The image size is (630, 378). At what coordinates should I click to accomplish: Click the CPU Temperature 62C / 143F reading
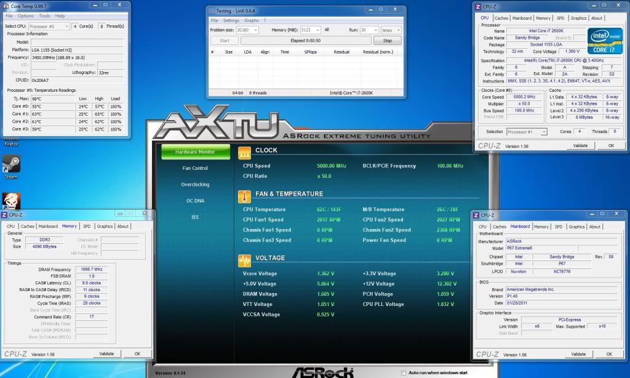click(x=329, y=209)
